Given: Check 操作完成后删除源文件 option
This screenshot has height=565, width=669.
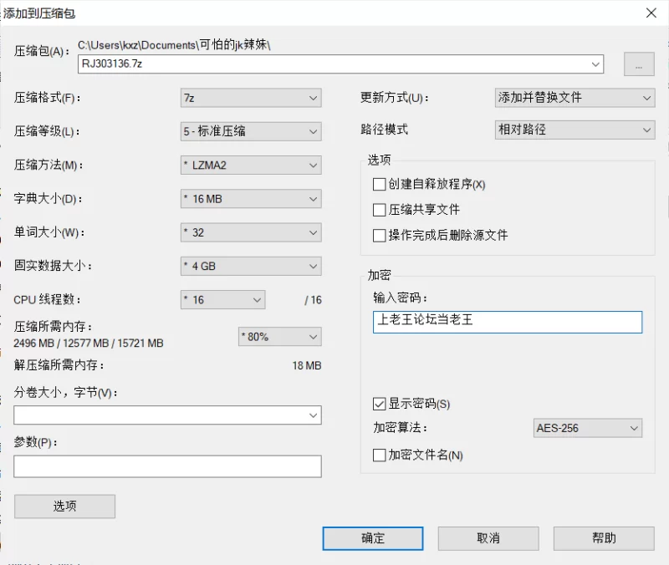Looking at the screenshot, I should click(x=379, y=236).
